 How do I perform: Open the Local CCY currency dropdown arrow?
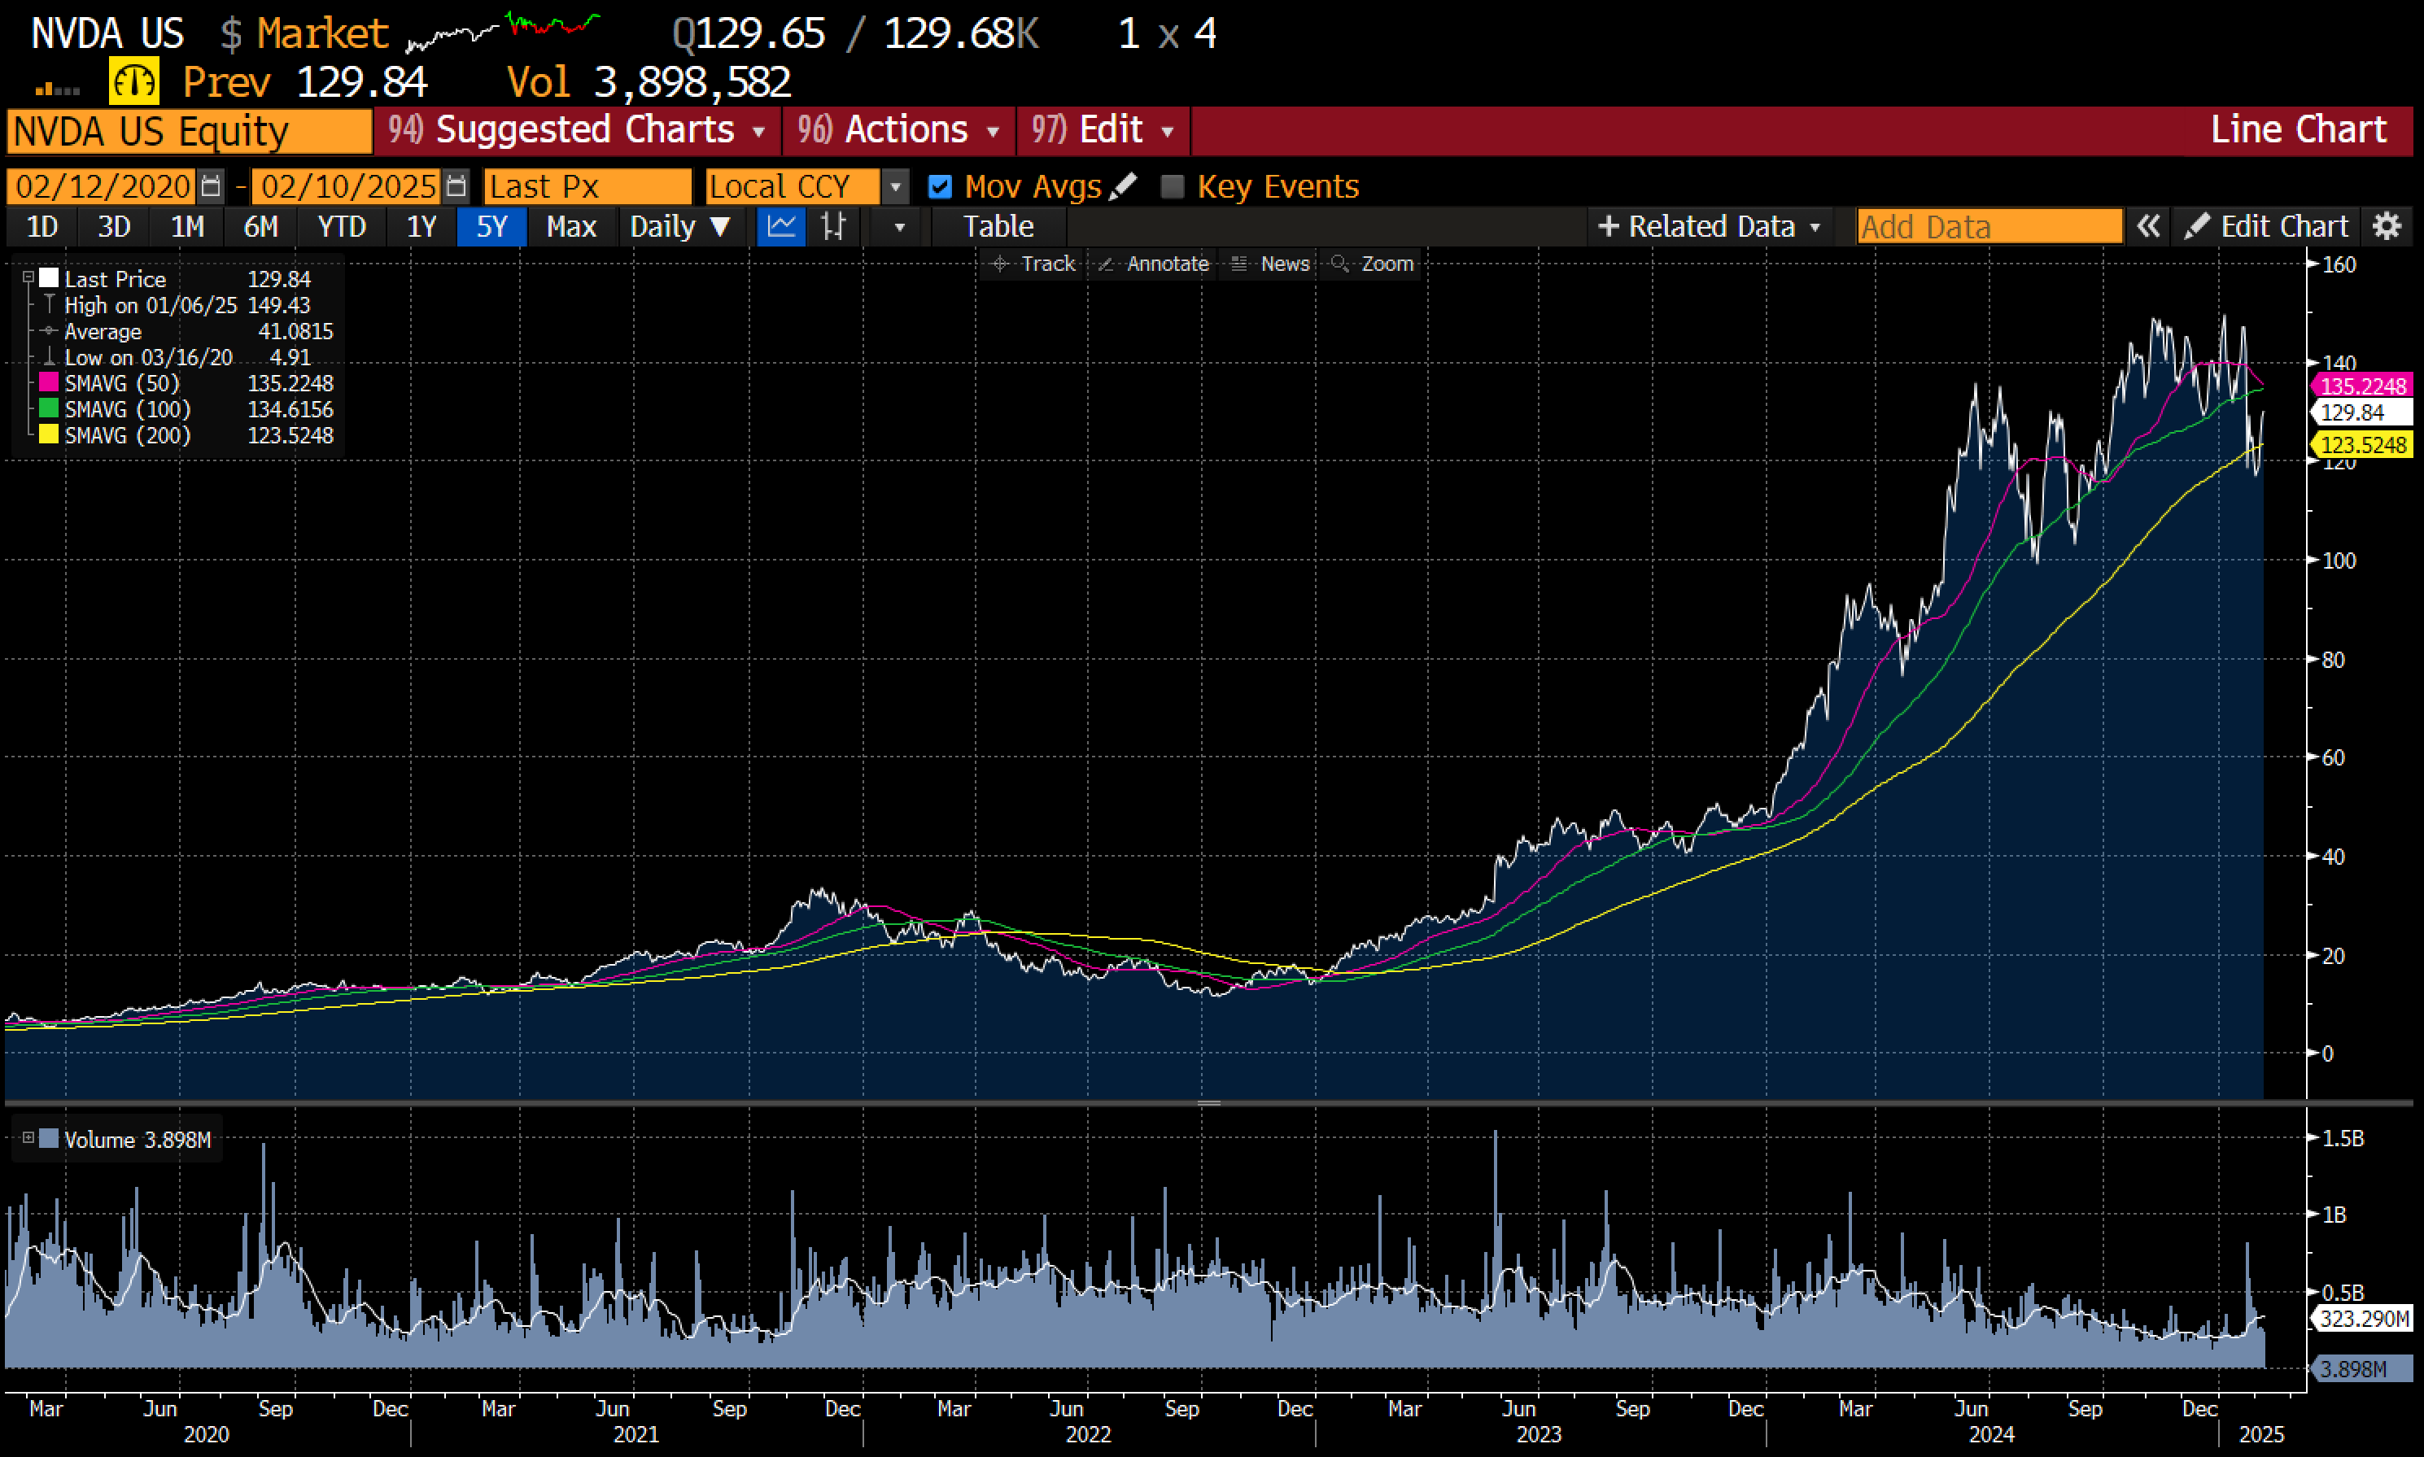click(894, 186)
